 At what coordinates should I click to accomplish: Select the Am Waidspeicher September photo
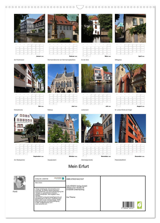(x=30, y=128)
